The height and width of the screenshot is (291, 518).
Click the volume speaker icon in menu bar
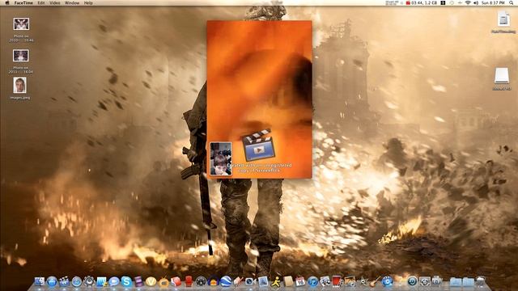(476, 2)
